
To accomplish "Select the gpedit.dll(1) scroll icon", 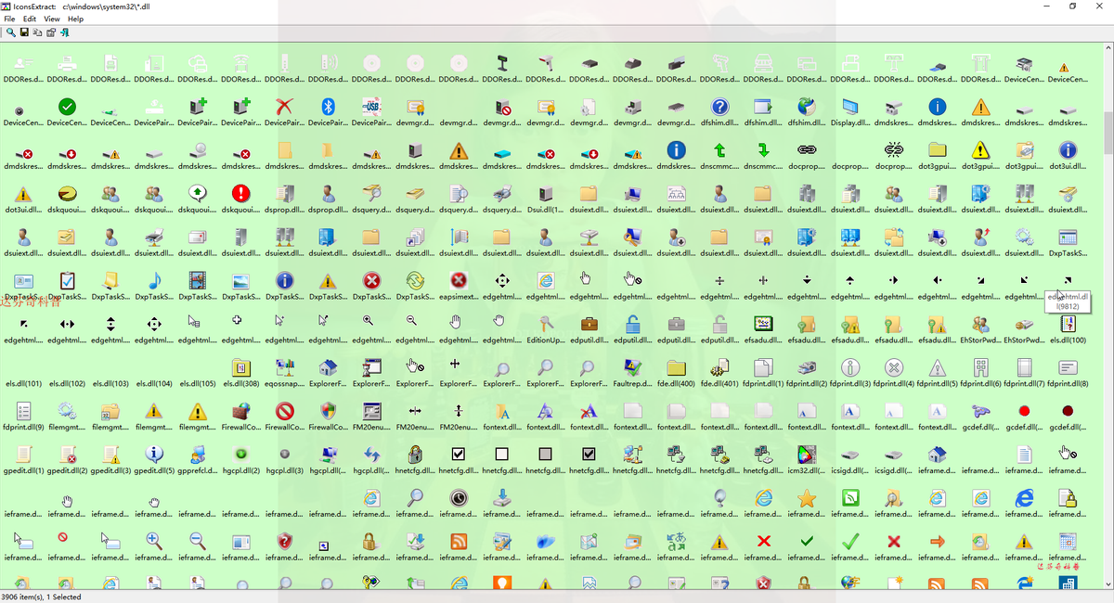I will pos(23,455).
